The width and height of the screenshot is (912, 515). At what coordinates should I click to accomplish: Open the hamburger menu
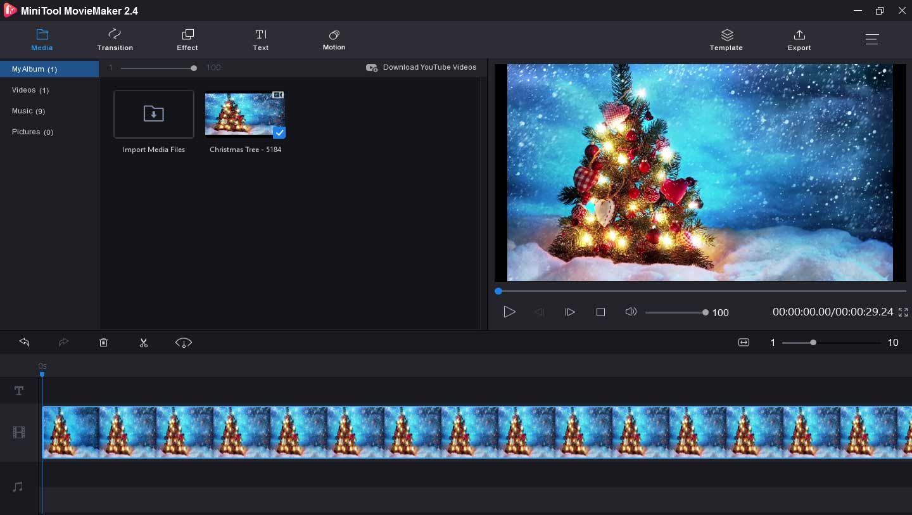(872, 39)
